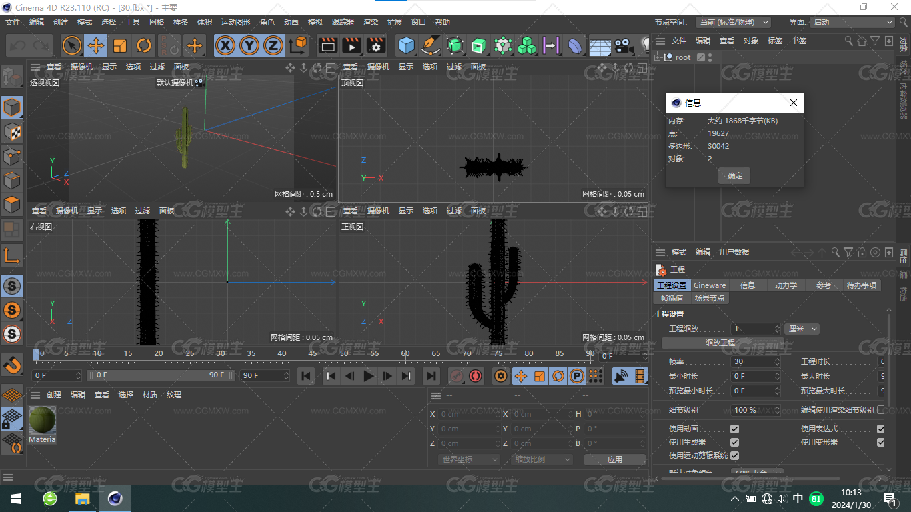Image resolution: width=911 pixels, height=512 pixels.
Task: Select the Live Selection arrow tool
Action: (x=72, y=45)
